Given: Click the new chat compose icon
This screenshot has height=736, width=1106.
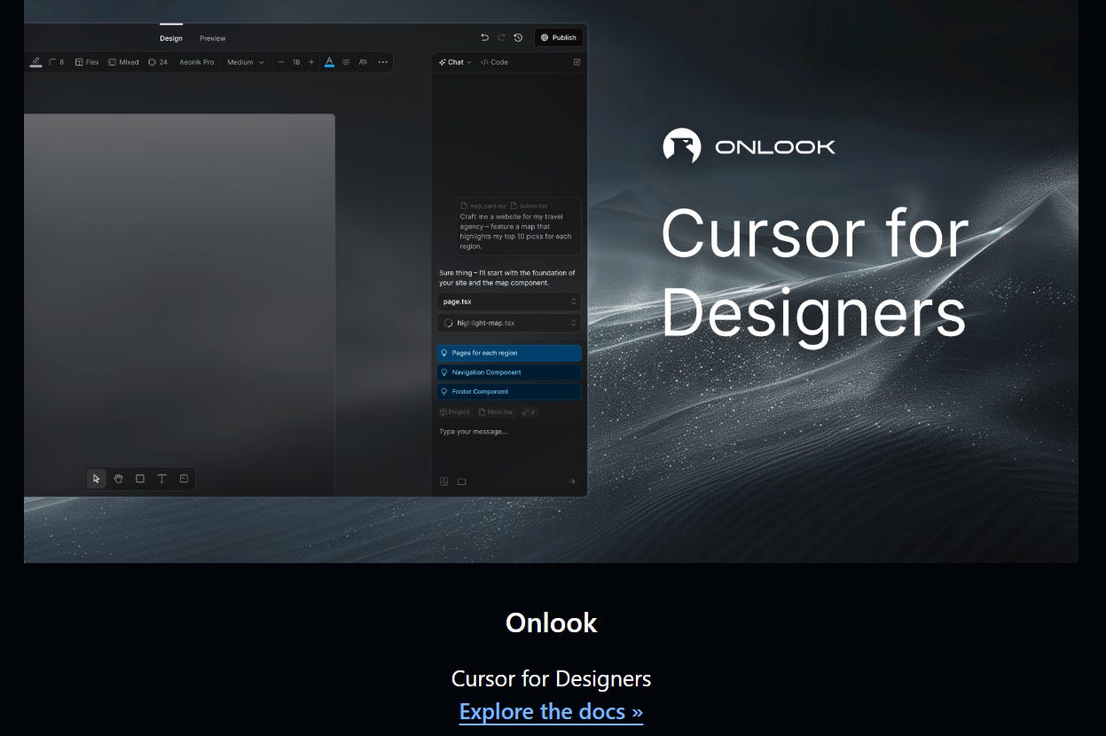Looking at the screenshot, I should tap(577, 62).
